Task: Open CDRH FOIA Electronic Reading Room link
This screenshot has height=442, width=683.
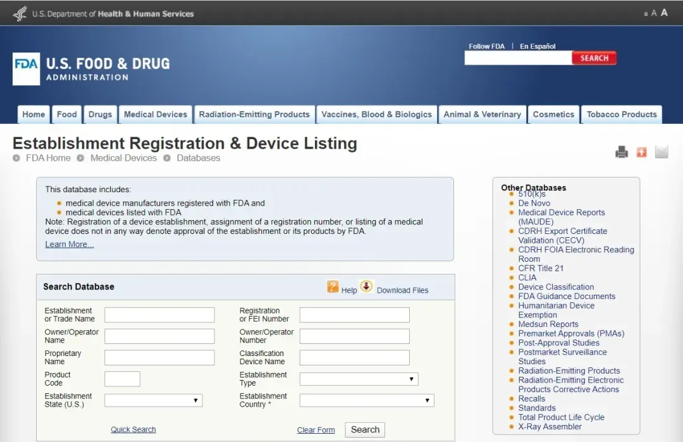Action: tap(576, 254)
